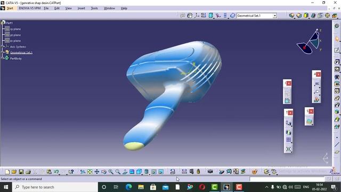Image resolution: width=341 pixels, height=192 pixels.
Task: Open the Tools menu
Action: 94,9
